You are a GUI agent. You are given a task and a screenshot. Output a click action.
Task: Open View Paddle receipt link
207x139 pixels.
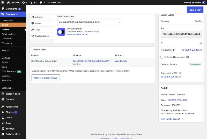coord(170,119)
